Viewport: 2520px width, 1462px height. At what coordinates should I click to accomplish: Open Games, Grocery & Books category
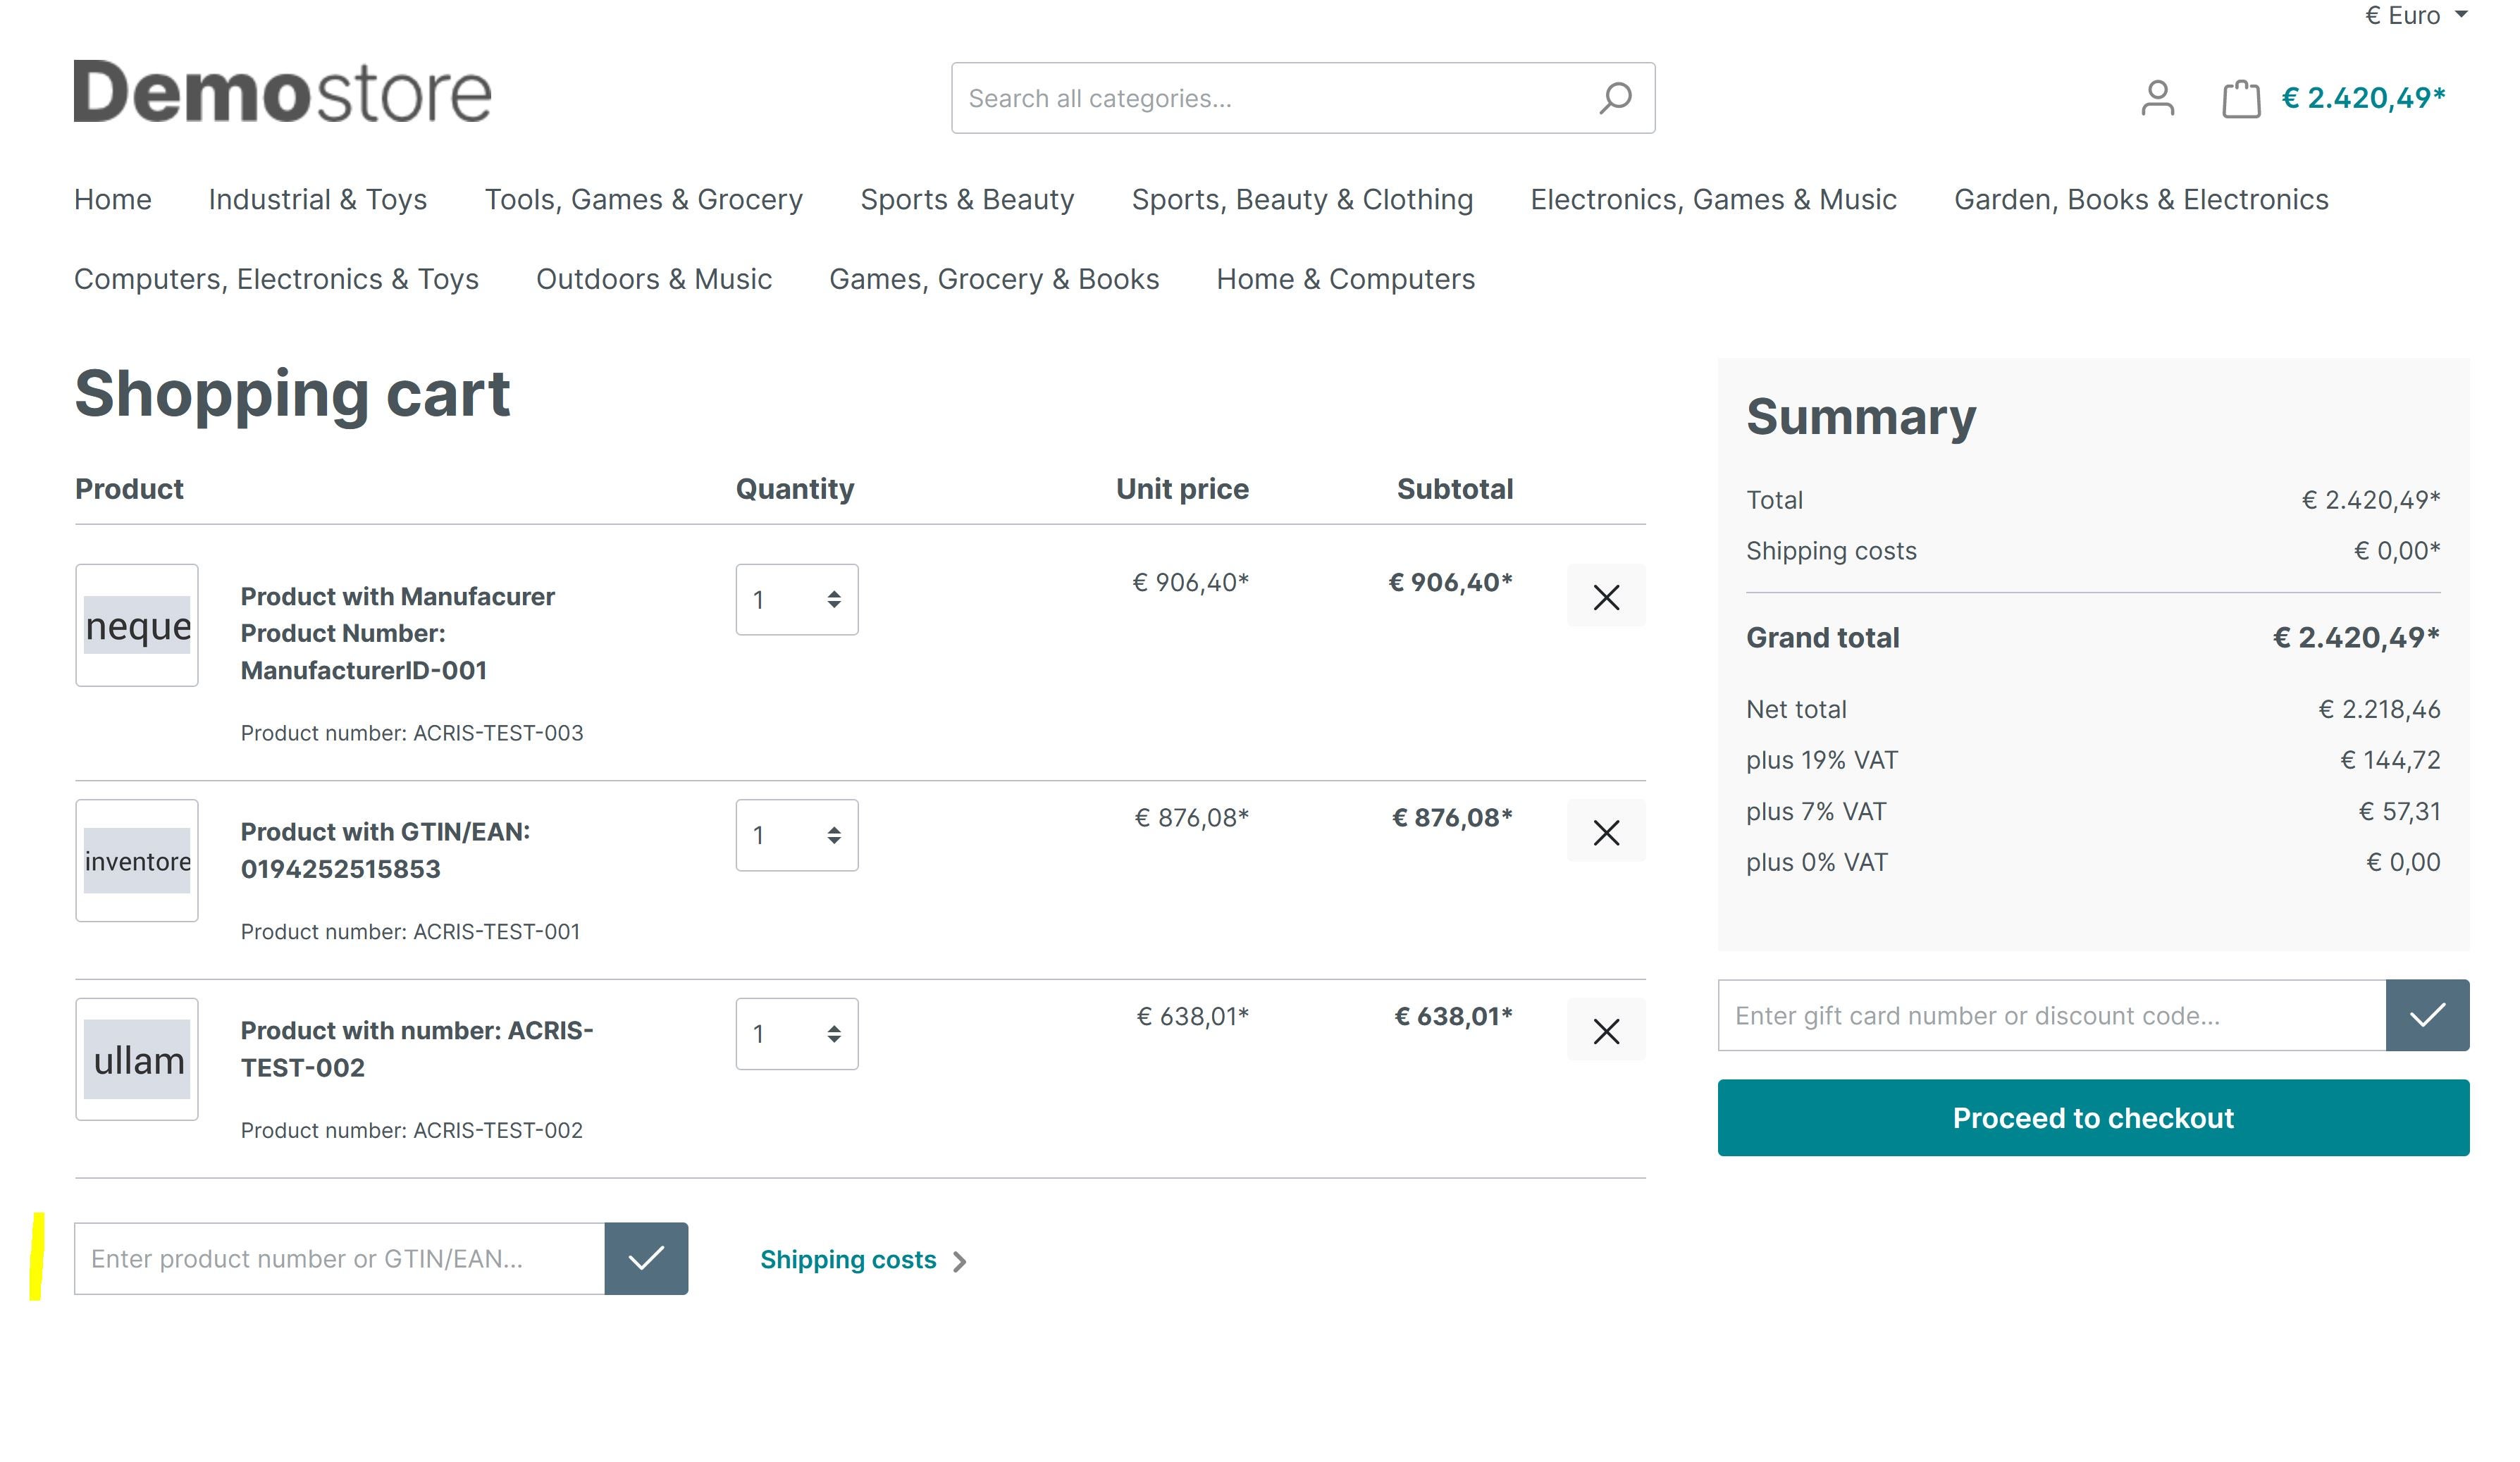pos(994,279)
